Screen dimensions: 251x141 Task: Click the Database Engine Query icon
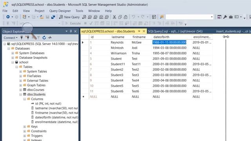84,17
